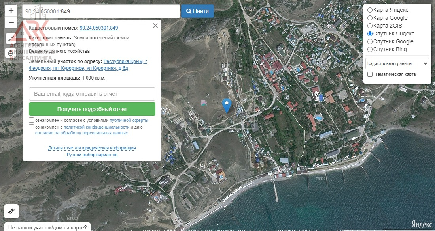This screenshot has width=435, height=231.
Task: Click the email input field for report
Action: [x=92, y=94]
